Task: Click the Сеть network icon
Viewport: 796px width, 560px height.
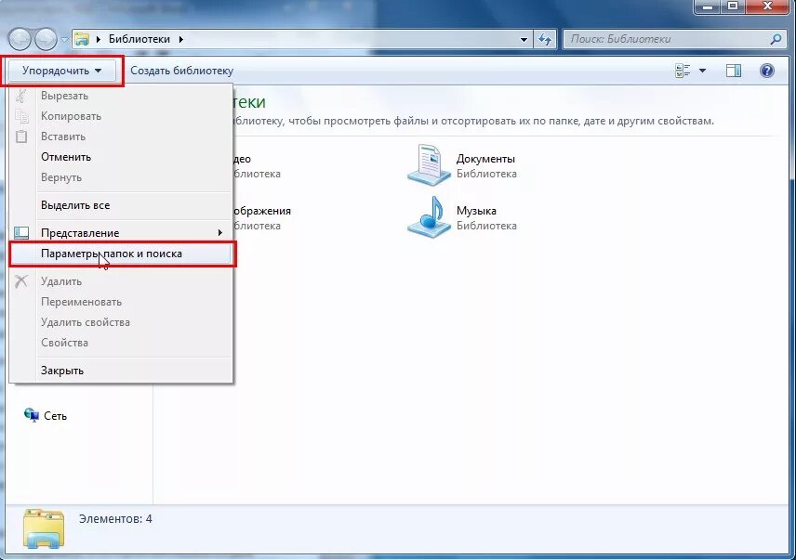Action: click(32, 415)
